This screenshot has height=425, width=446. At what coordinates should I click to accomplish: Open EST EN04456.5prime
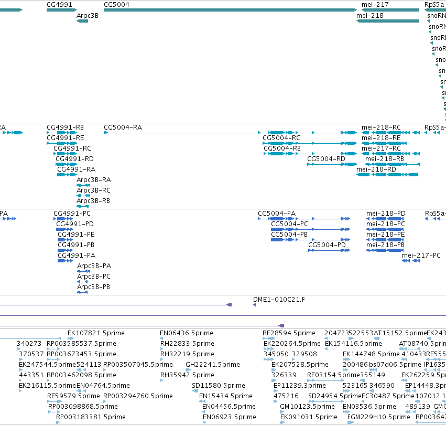pos(229,407)
